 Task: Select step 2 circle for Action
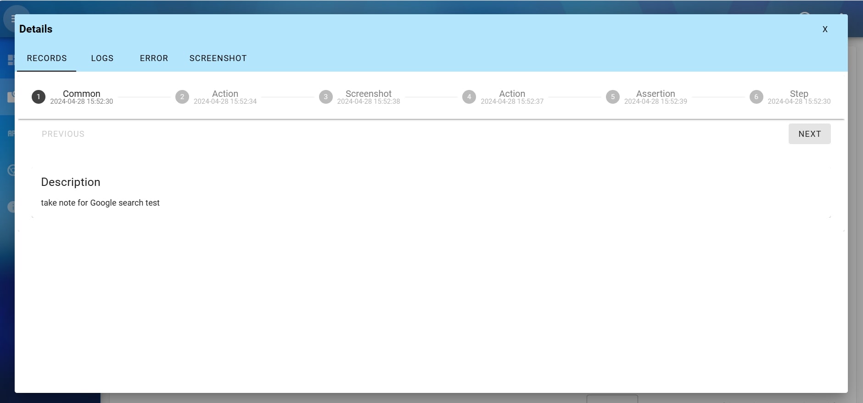pos(182,97)
